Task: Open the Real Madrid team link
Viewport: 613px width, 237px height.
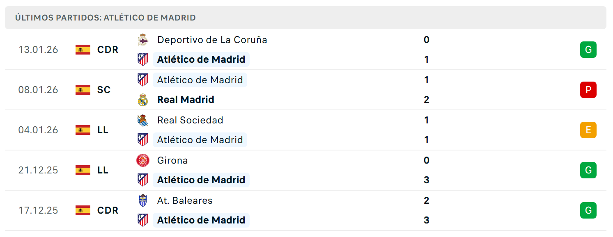Action: tap(186, 100)
